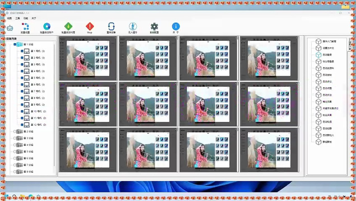The image size is (356, 201).
Task: Click the blue reset devices refresh icon
Action: pyautogui.click(x=111, y=27)
